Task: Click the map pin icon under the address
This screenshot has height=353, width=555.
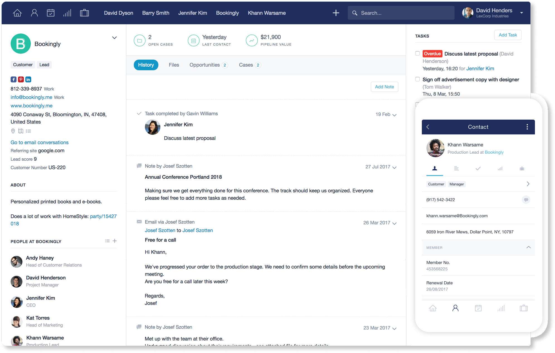Action: (13, 131)
